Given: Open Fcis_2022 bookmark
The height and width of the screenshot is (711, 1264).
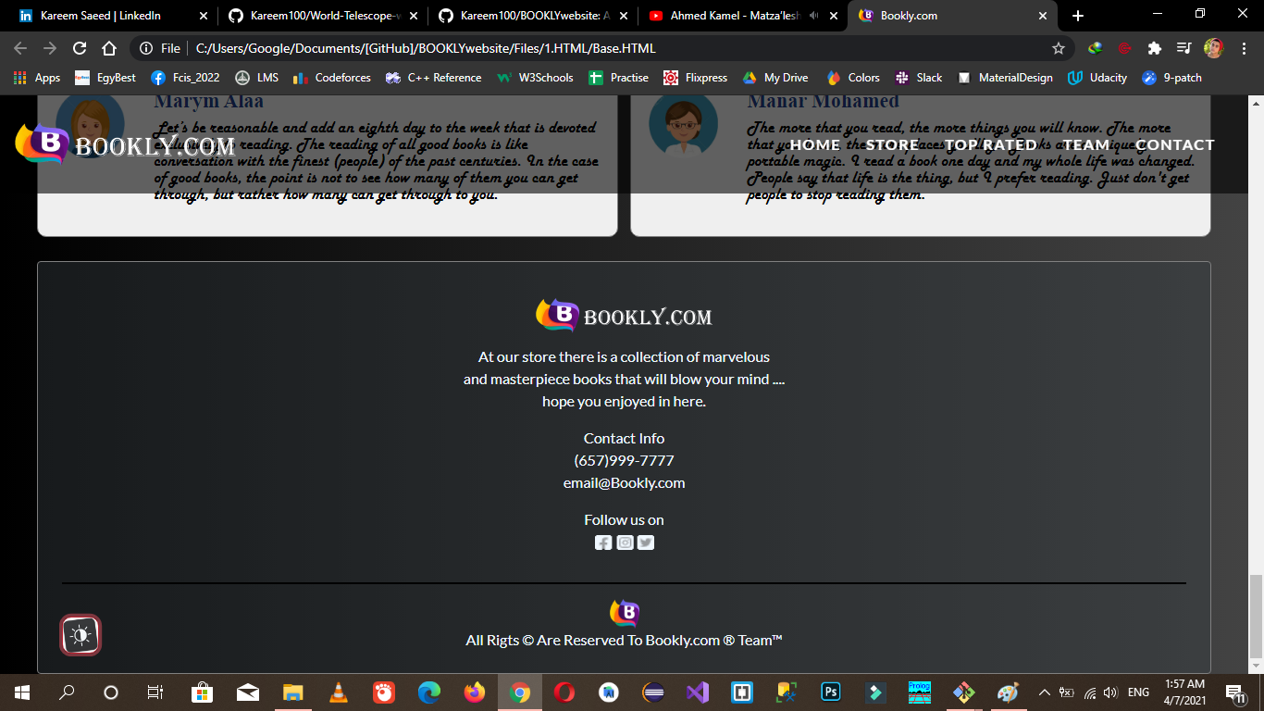Looking at the screenshot, I should click(x=185, y=78).
